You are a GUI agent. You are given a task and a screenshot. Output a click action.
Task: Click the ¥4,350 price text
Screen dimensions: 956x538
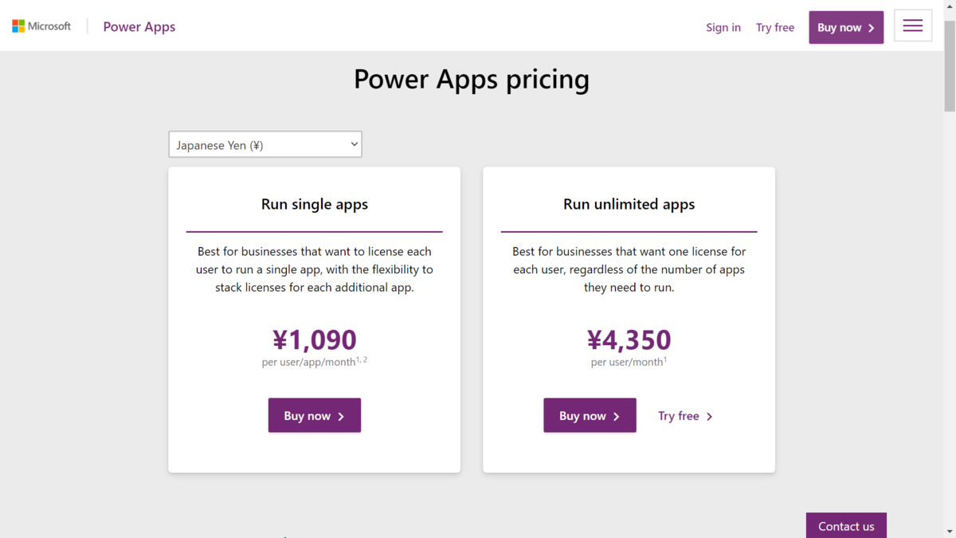point(629,340)
